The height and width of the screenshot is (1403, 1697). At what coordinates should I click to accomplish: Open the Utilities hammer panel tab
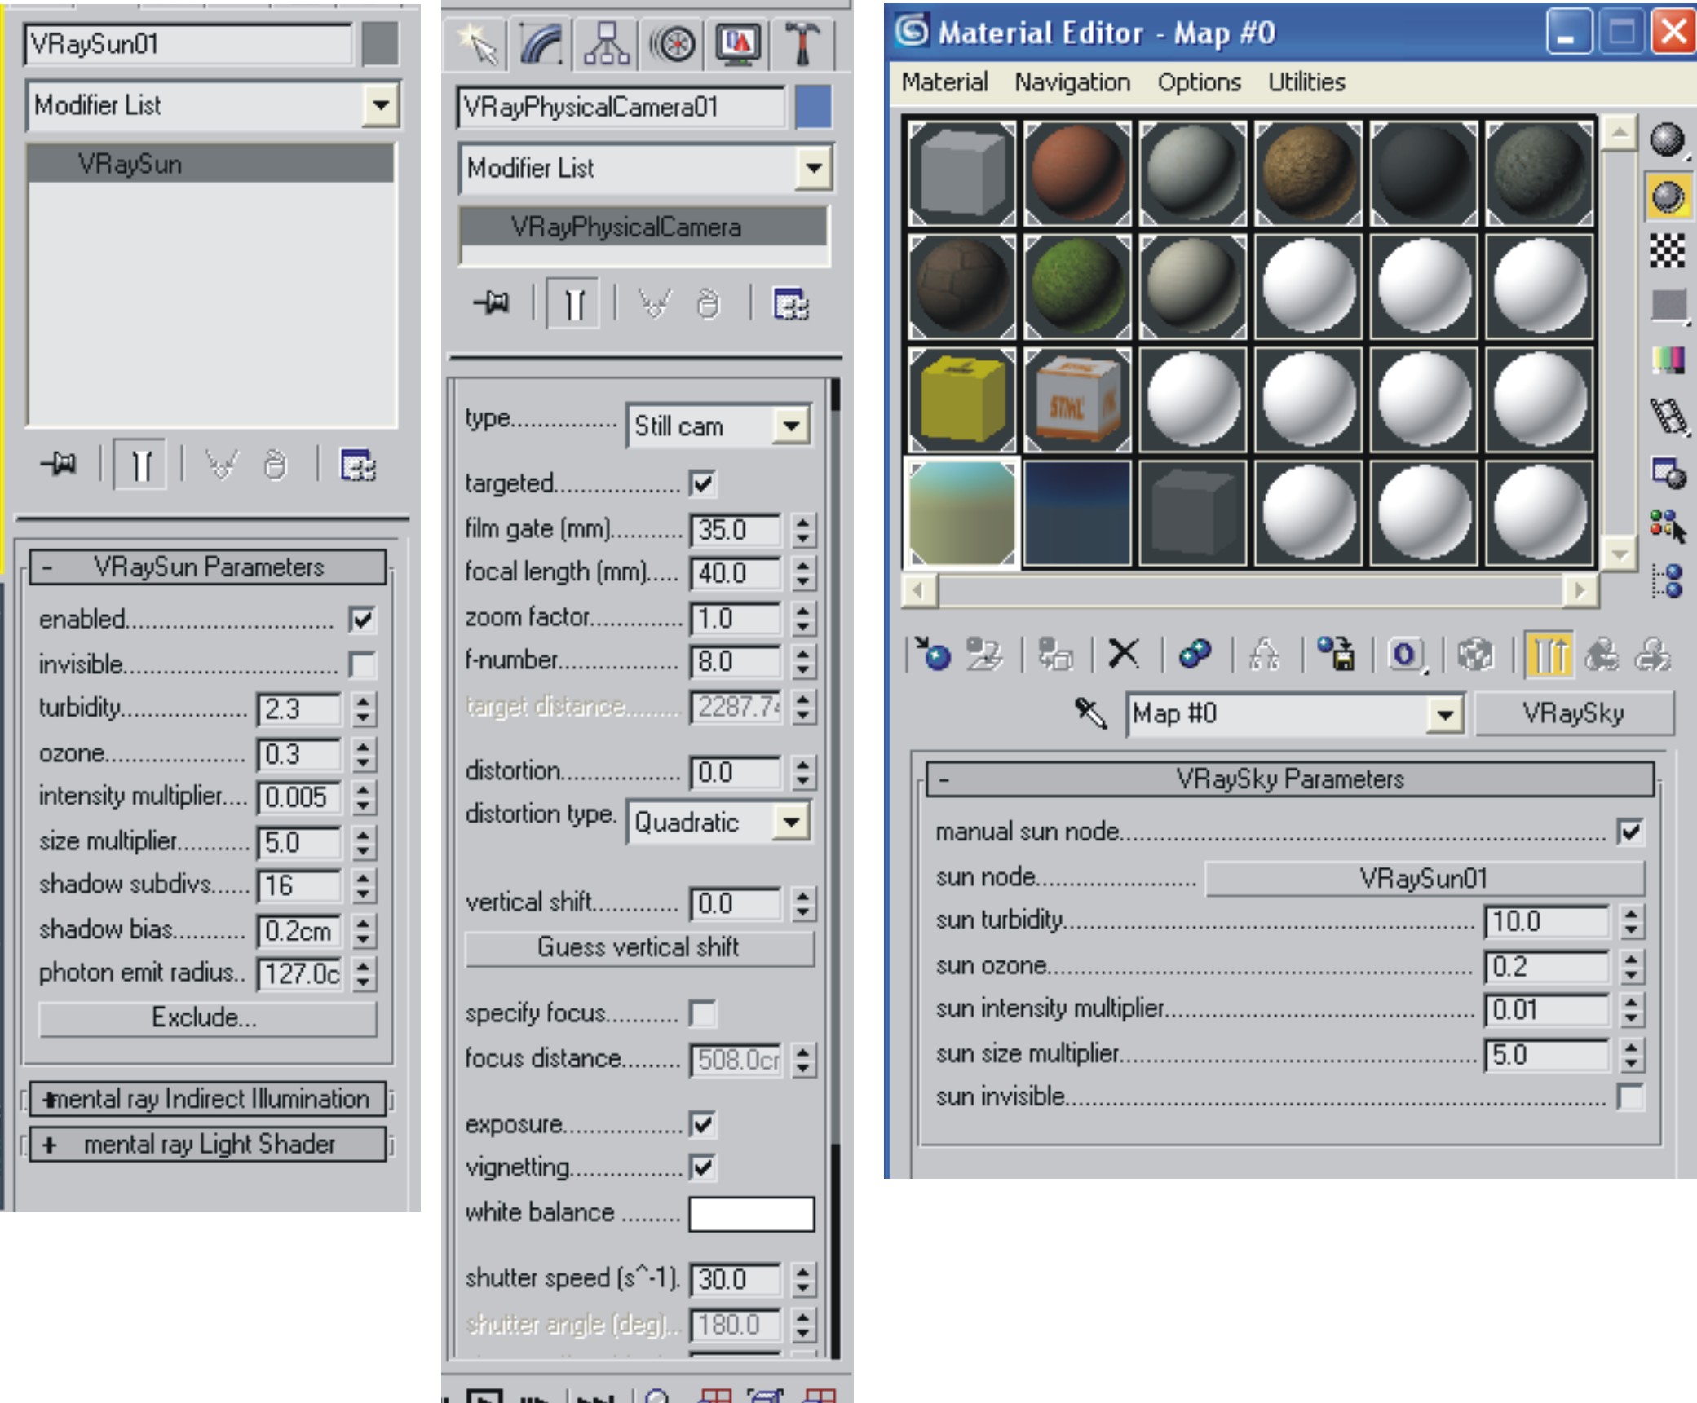point(802,44)
